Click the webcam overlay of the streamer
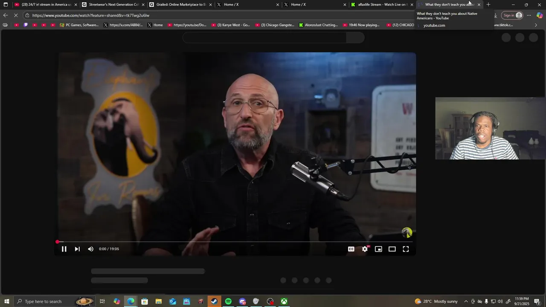Screen dimensions: 546x307 490,128
